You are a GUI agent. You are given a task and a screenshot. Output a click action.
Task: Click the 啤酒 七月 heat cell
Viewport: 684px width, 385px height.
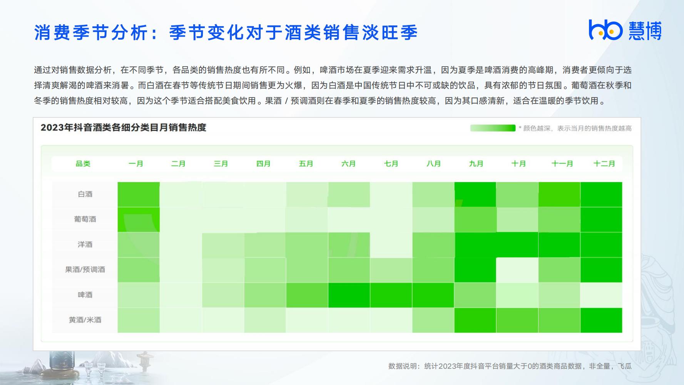click(391, 295)
